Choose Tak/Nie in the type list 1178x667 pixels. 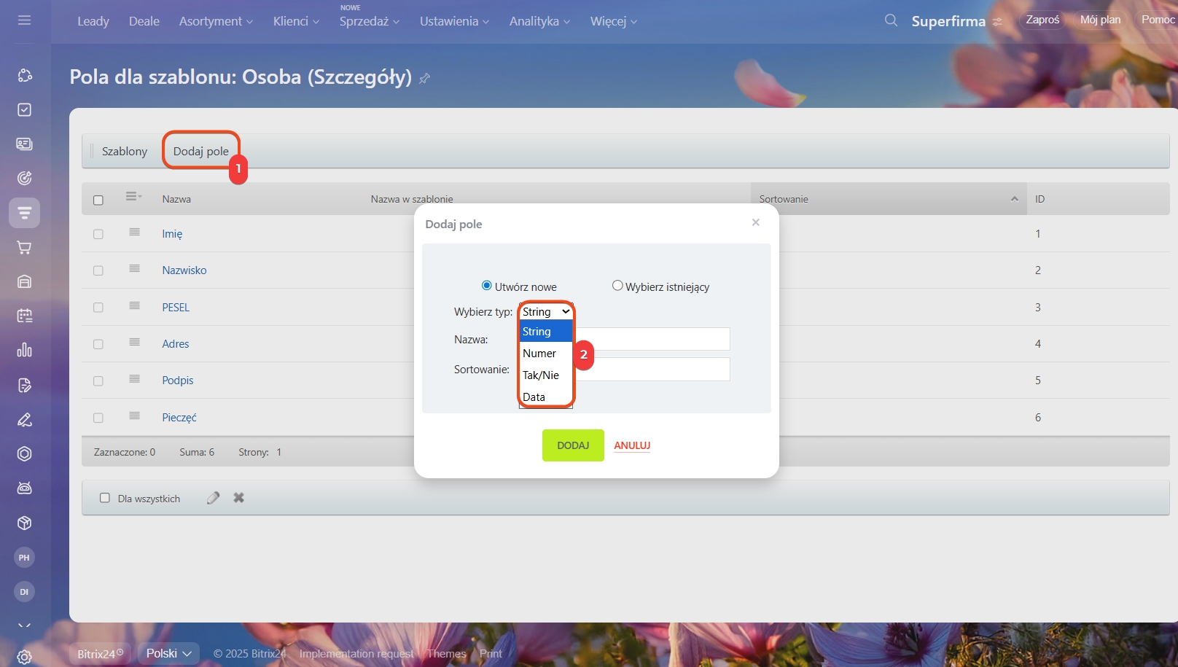546,375
